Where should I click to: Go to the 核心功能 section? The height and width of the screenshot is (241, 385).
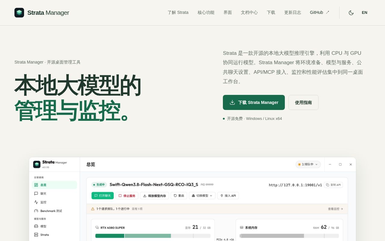[x=206, y=13]
